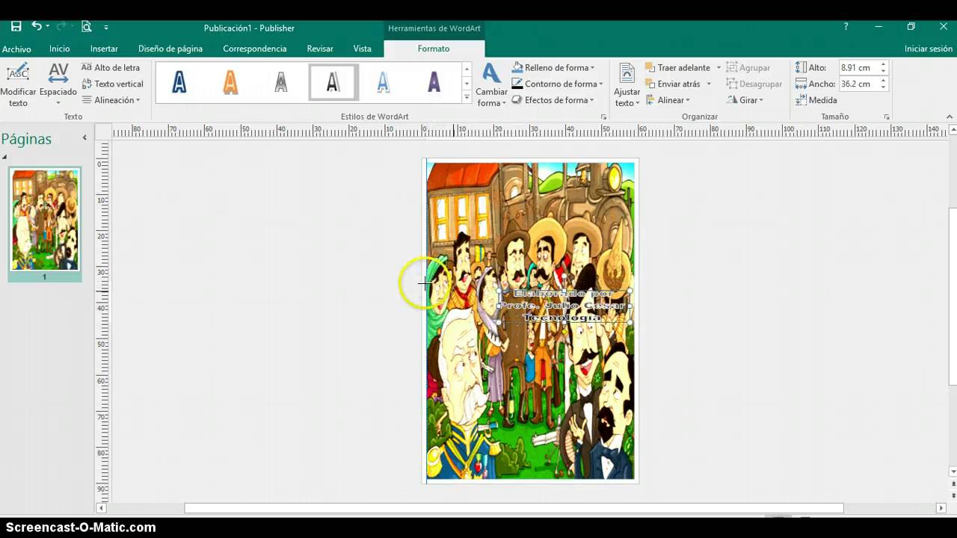Collapse the ribbon with the arrow
The image size is (957, 538).
(x=950, y=117)
